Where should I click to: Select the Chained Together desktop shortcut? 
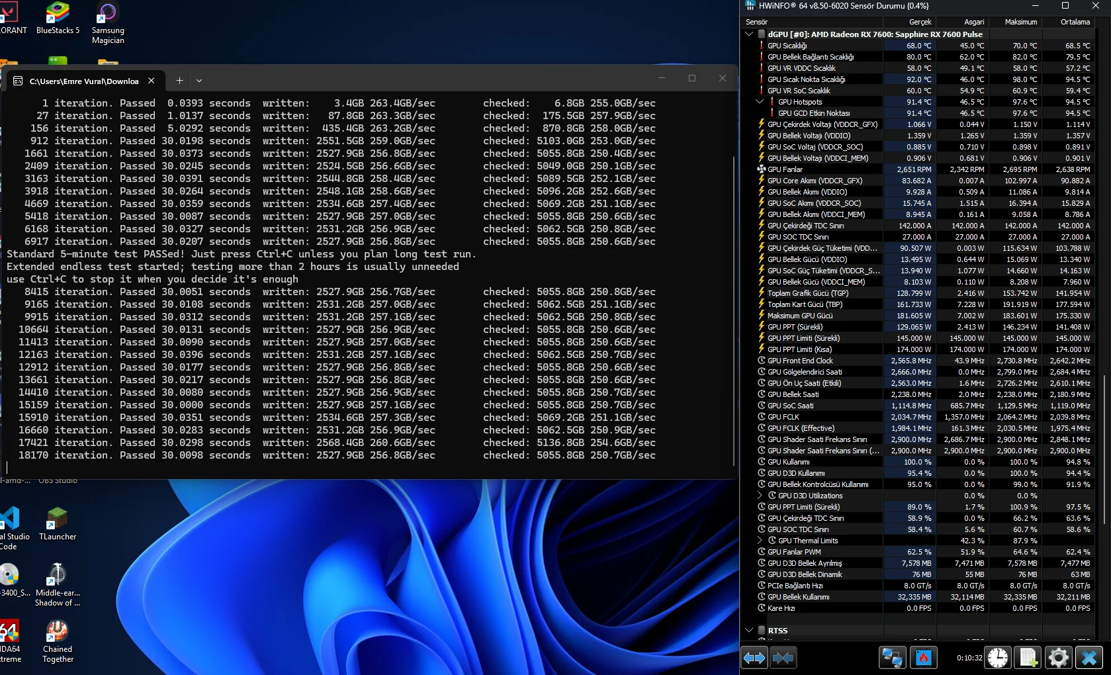[58, 641]
